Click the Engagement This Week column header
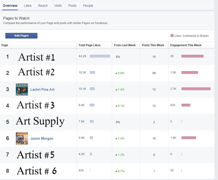The height and width of the screenshot is (180, 218). (186, 45)
